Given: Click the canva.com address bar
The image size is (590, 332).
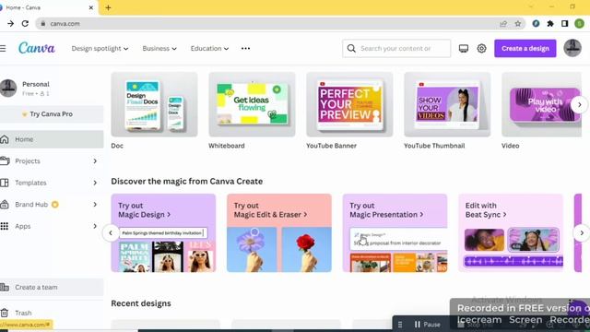Looking at the screenshot, I should tap(281, 24).
